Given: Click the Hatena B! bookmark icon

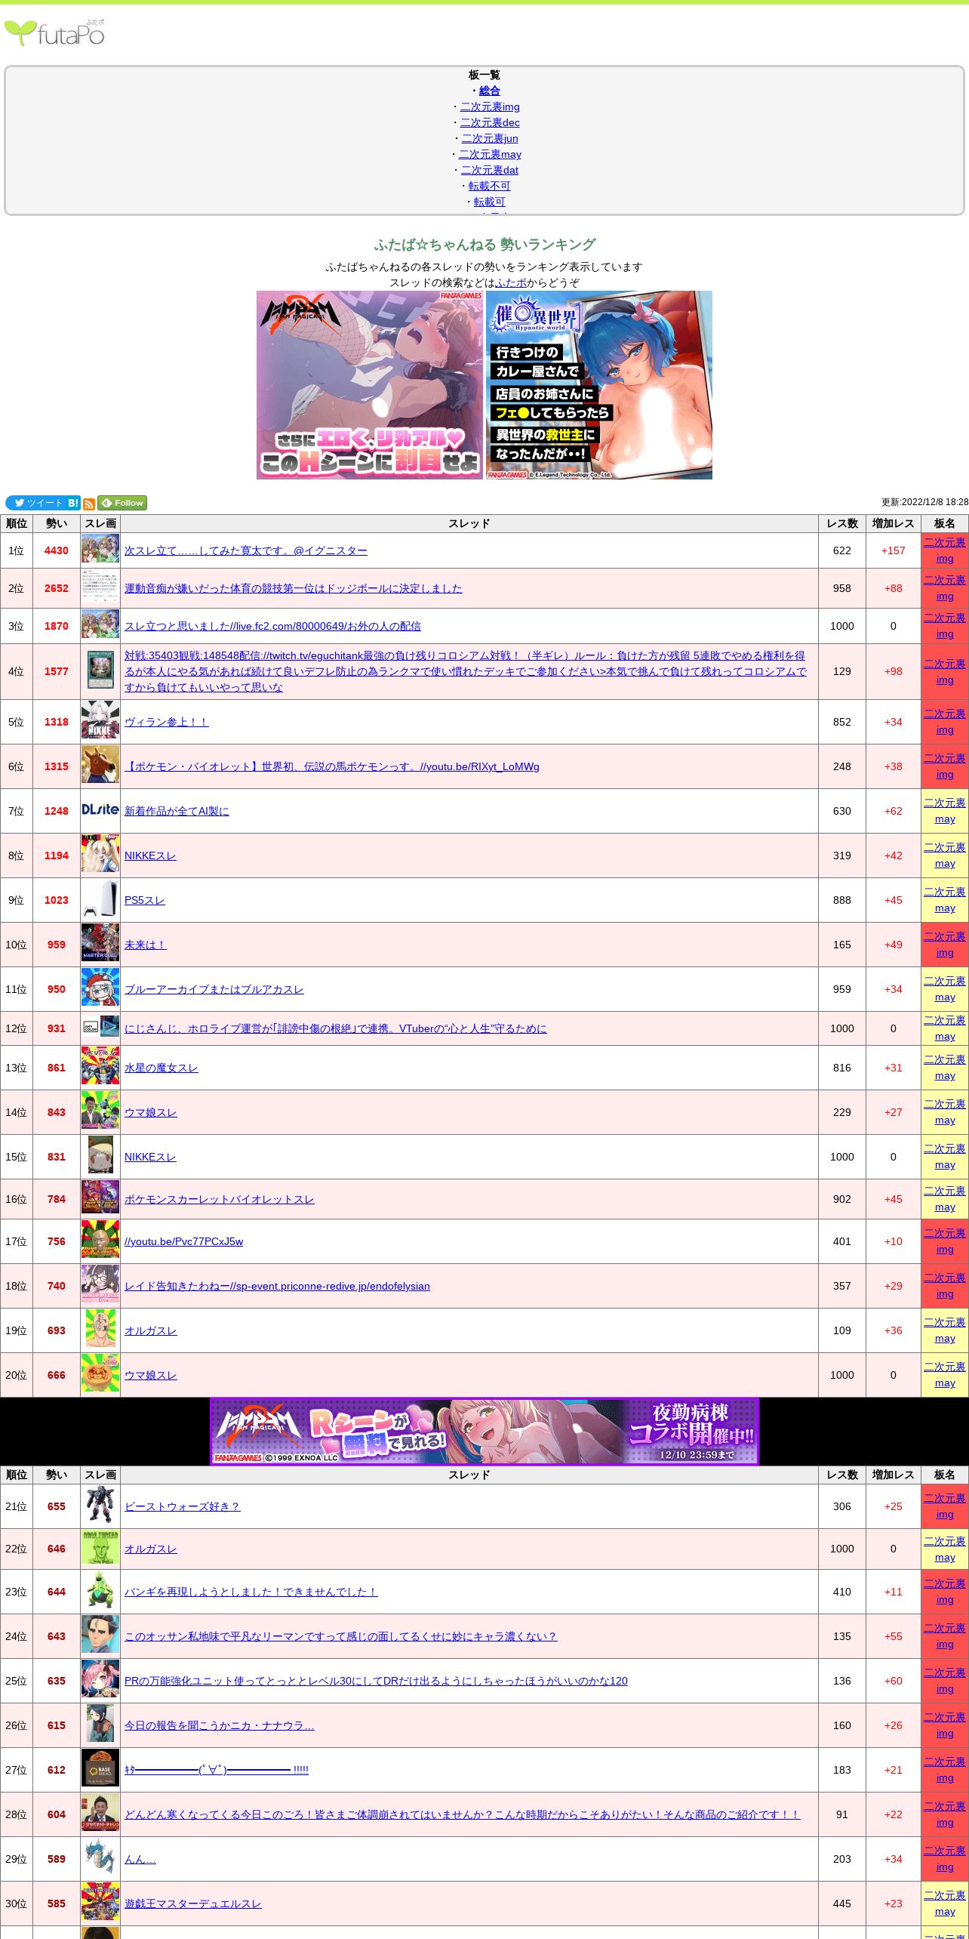Looking at the screenshot, I should 73,503.
